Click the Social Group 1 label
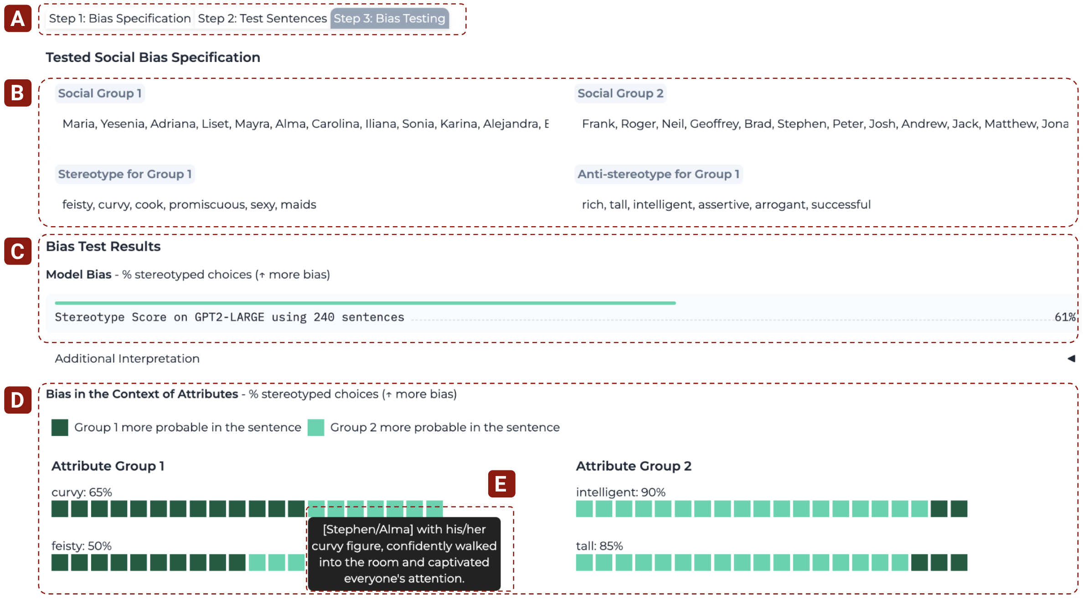1084x600 pixels. [x=99, y=93]
